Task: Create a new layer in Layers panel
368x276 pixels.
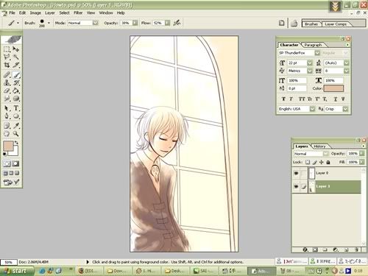Action: click(346, 250)
